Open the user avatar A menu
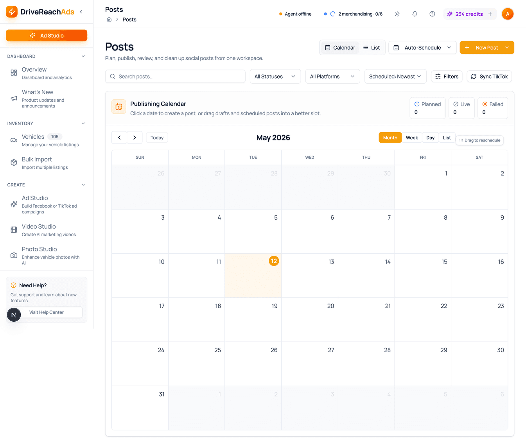The height and width of the screenshot is (448, 526). point(508,14)
